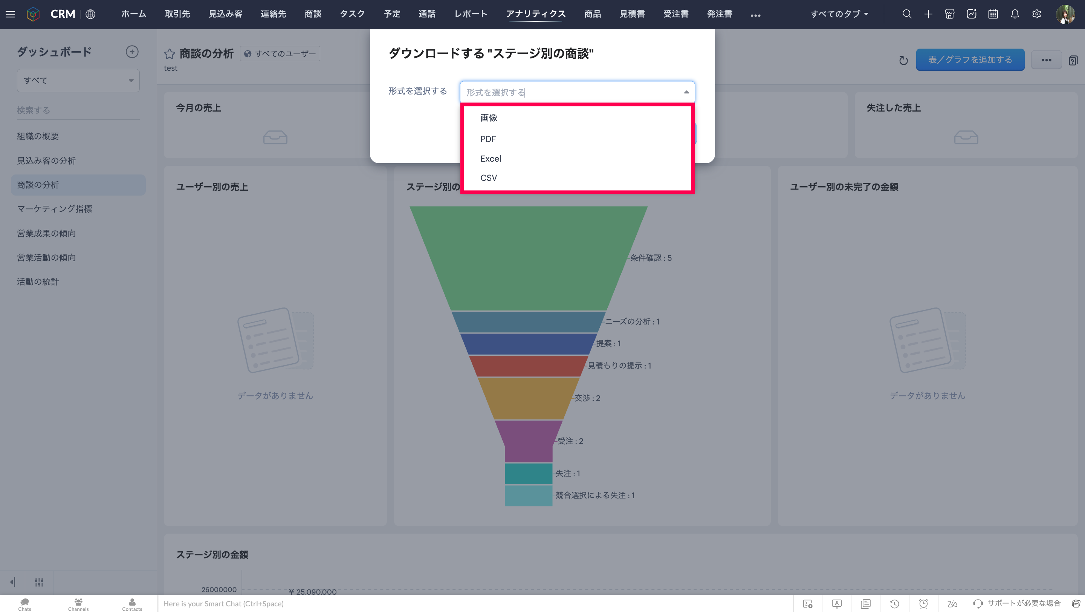Open 見込み客の分析 dashboard in the sidebar
This screenshot has width=1085, height=612.
[46, 161]
